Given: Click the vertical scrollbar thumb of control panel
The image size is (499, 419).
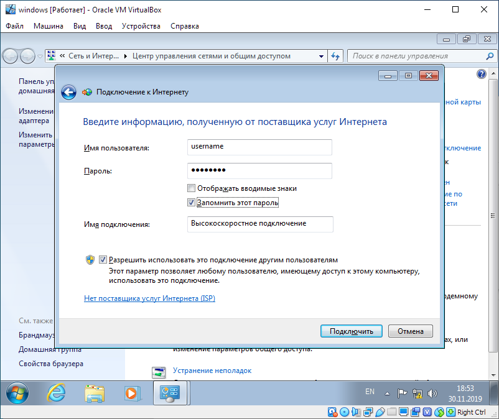Looking at the screenshot, I should pos(493,215).
